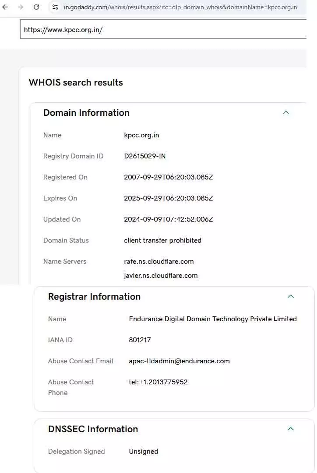Image resolution: width=317 pixels, height=473 pixels.
Task: Open site information icon in address bar
Action: [x=55, y=7]
